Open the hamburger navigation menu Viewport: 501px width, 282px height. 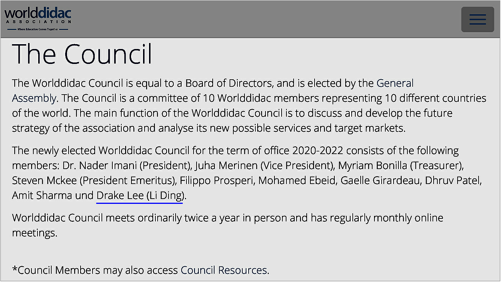477,19
